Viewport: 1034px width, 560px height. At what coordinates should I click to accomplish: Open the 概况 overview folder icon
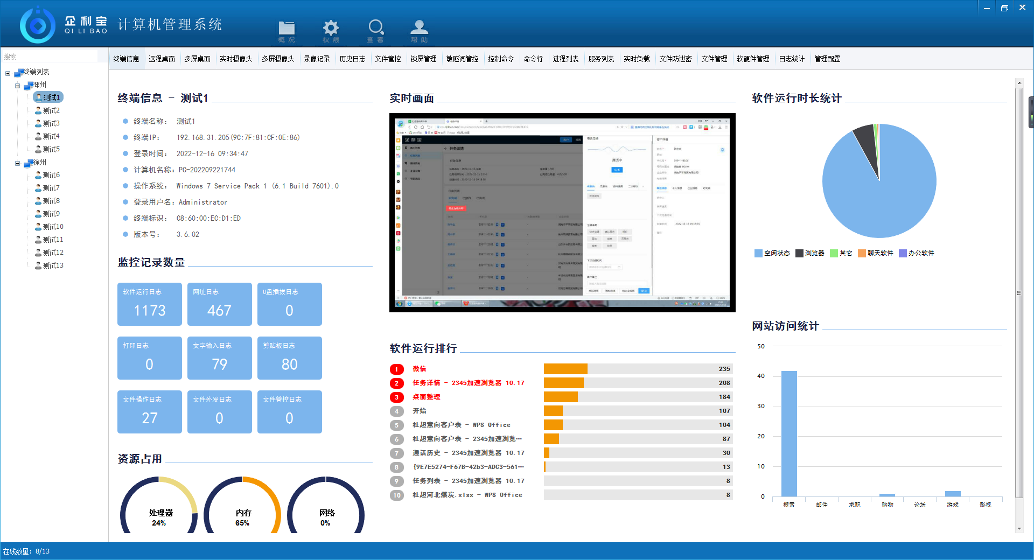pos(287,29)
